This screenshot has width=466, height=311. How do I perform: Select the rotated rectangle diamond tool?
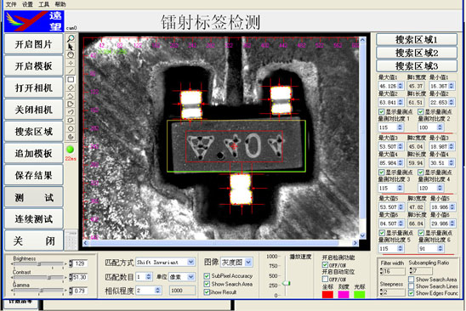tap(71, 88)
